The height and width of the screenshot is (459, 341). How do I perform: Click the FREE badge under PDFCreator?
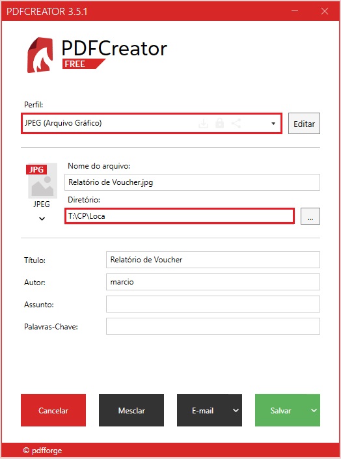83,64
